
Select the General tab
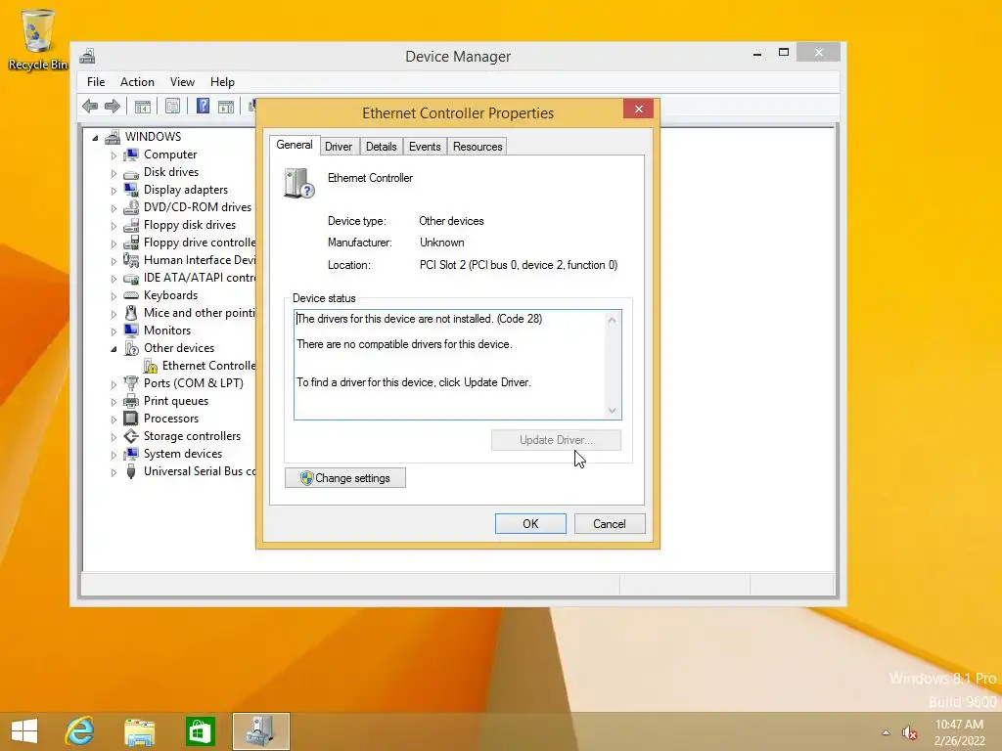point(294,145)
